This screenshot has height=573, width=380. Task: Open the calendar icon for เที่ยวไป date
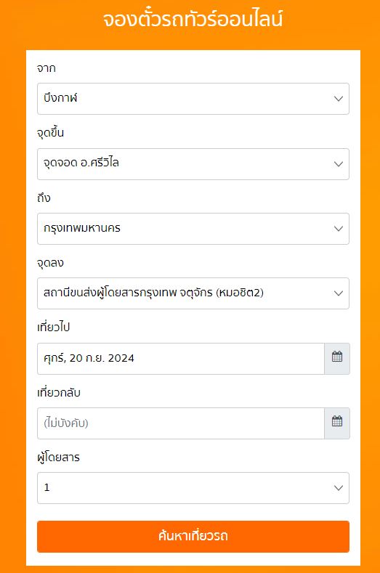tap(337, 359)
